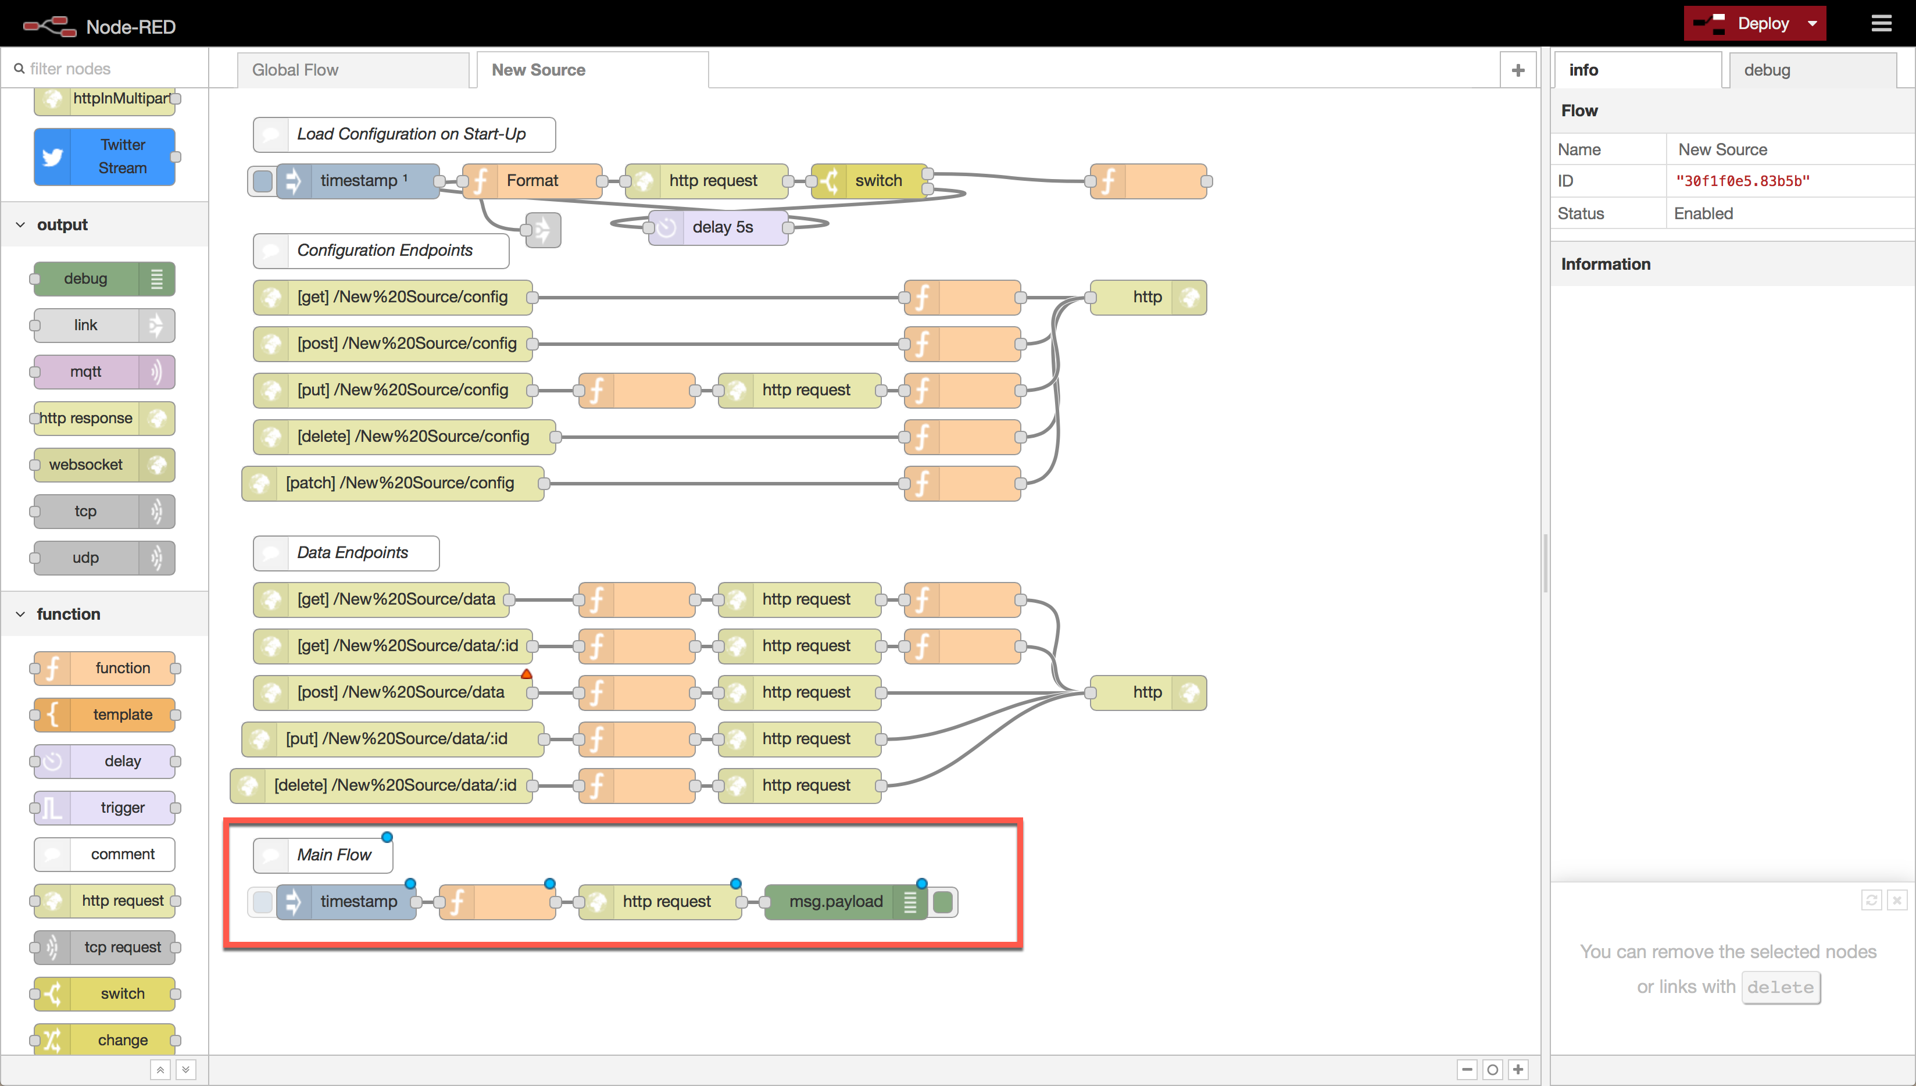Select the [patch] /New%20Source/config node
Image resolution: width=1916 pixels, height=1086 pixels.
pyautogui.click(x=393, y=483)
